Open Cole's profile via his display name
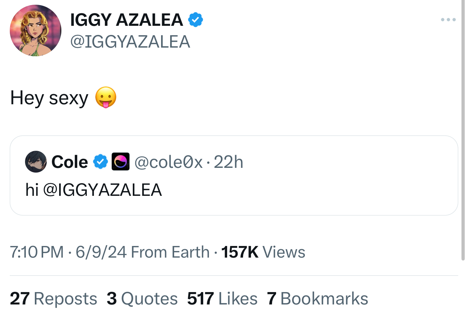Viewport: 468px width, 319px height. [x=70, y=162]
